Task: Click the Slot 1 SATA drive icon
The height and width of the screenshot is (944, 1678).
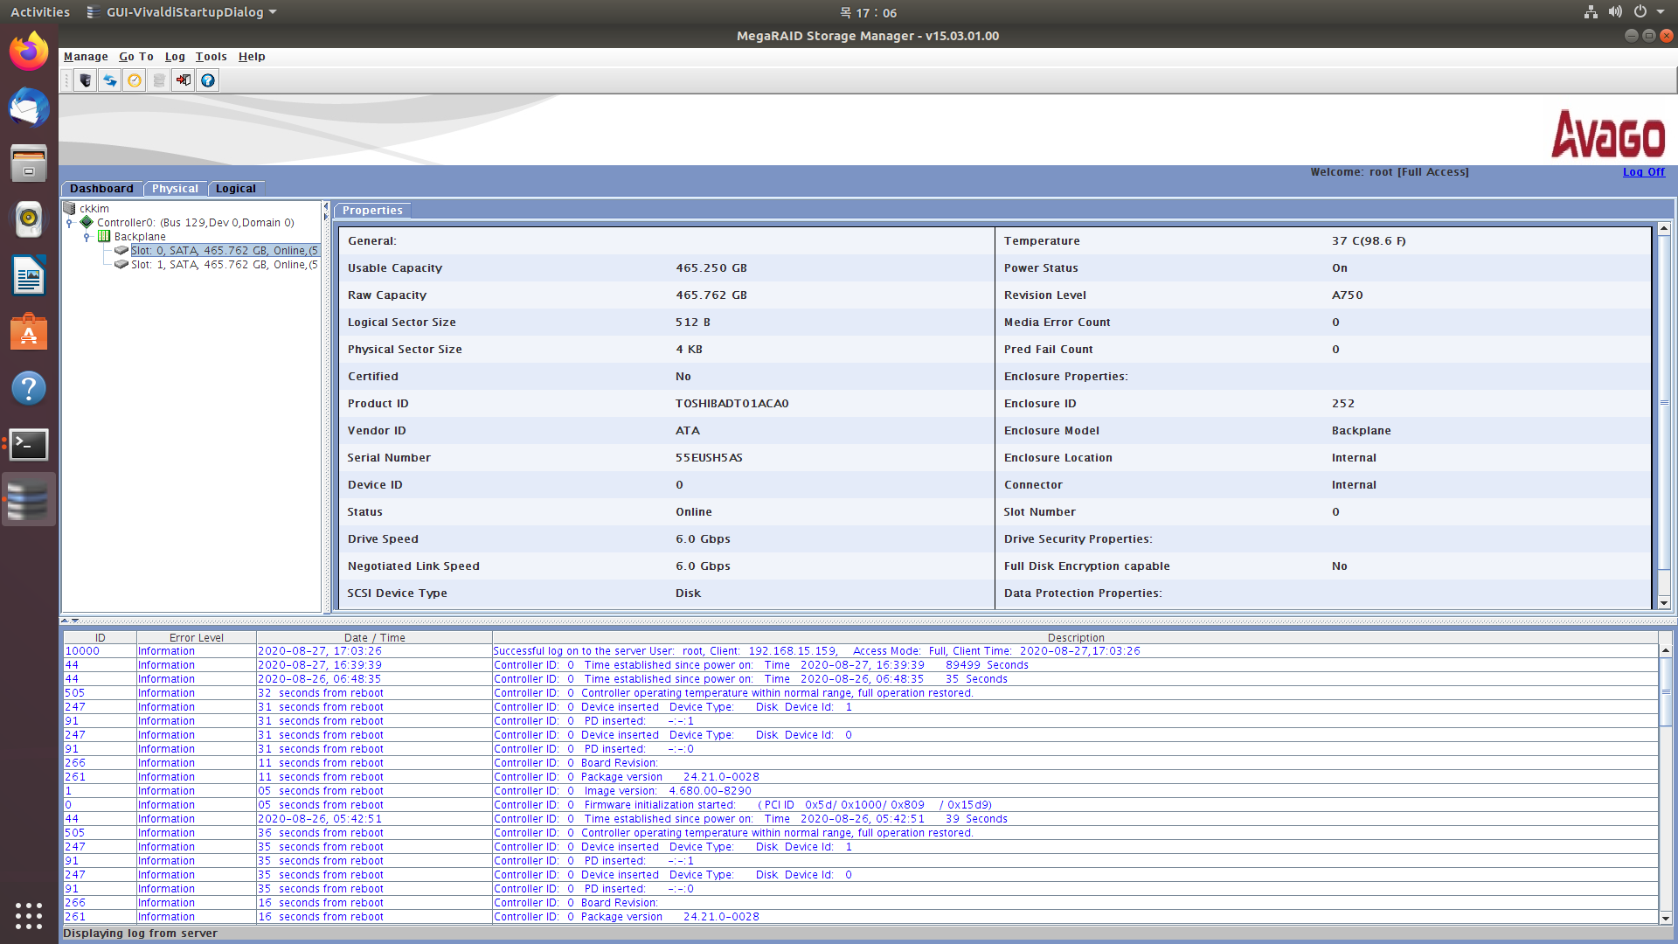Action: [x=121, y=264]
